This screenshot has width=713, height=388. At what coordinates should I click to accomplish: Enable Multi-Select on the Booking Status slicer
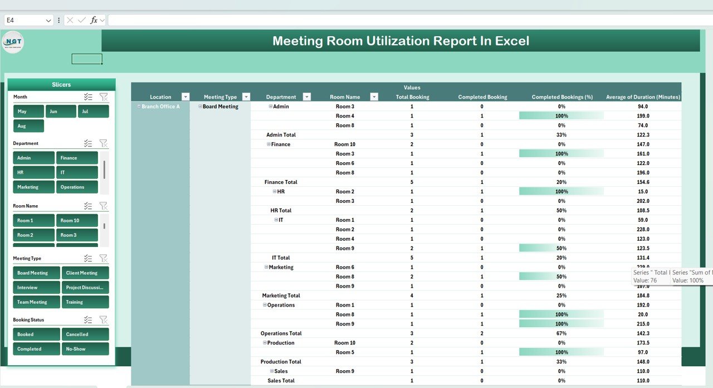(87, 319)
